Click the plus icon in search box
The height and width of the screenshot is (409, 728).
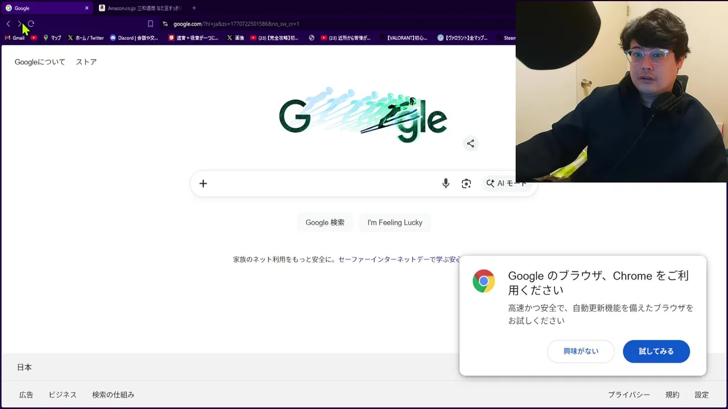(x=203, y=183)
